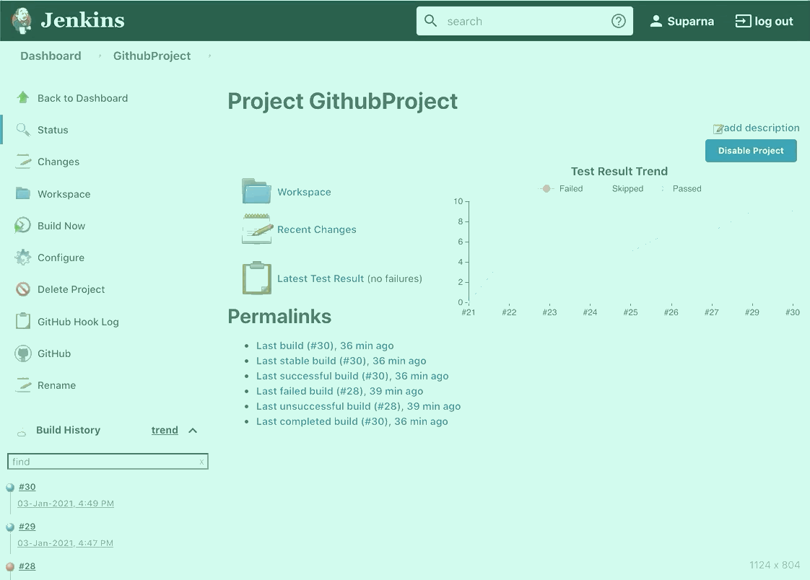Screen dimensions: 810x580
Task: Click the Dashboard breadcrumb
Action: tap(51, 56)
